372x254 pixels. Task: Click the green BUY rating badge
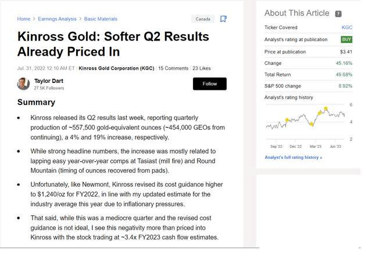point(346,39)
